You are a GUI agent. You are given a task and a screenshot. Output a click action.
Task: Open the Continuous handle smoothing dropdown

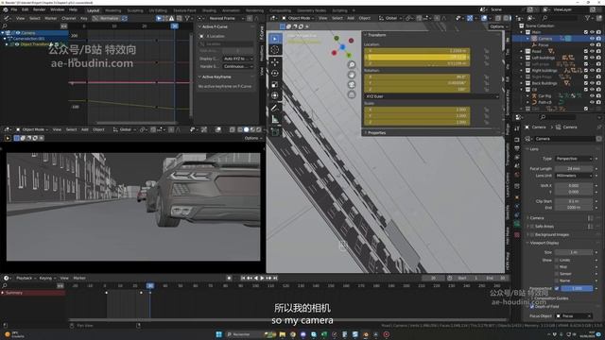237,66
